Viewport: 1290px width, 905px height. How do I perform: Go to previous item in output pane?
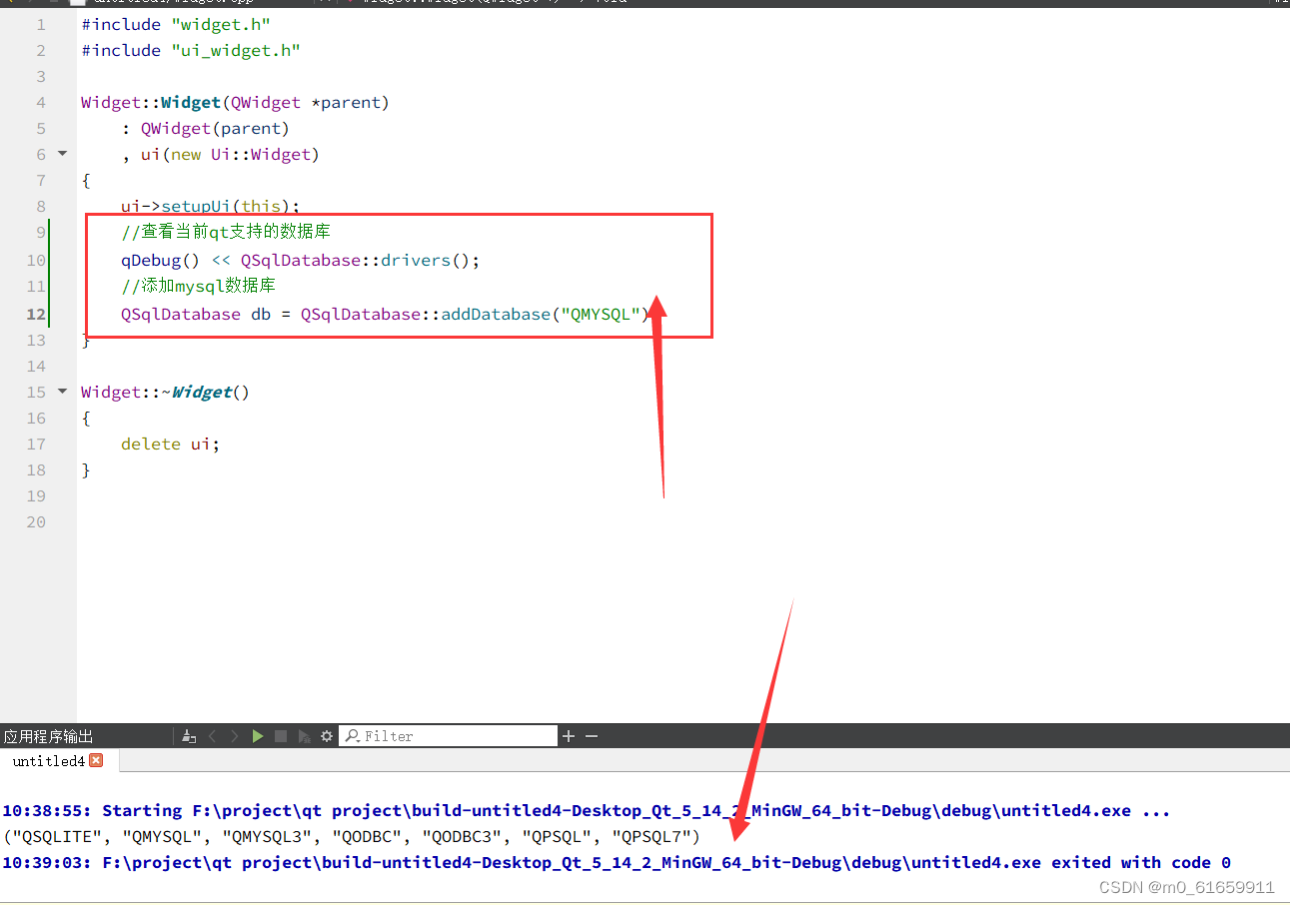click(212, 736)
